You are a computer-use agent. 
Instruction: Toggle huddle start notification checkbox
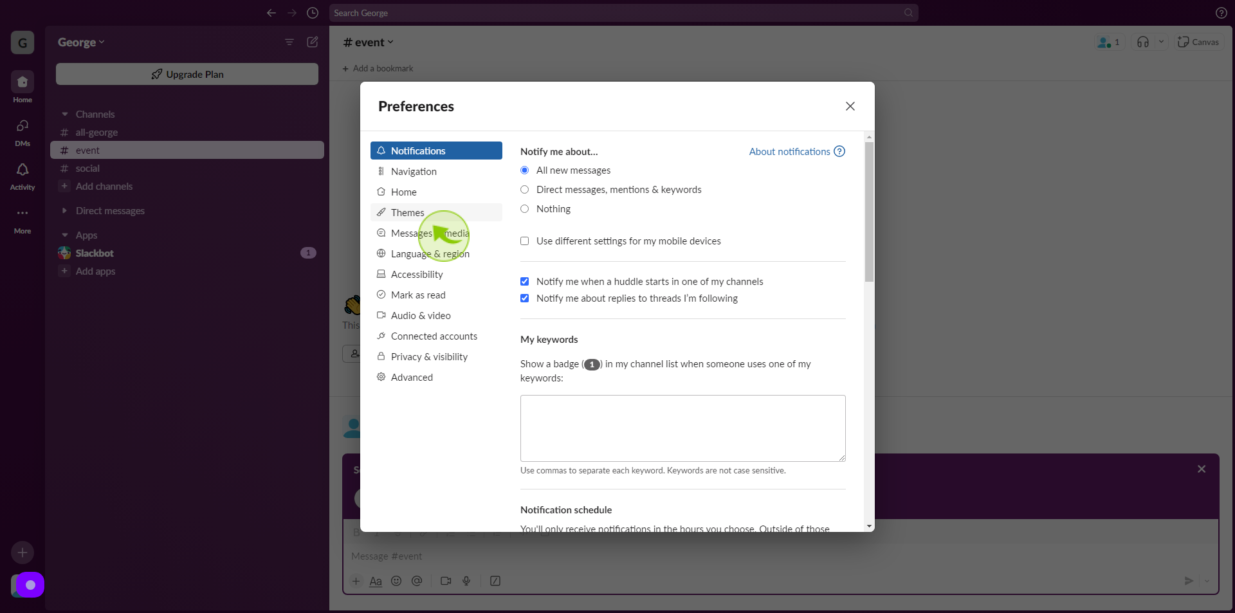click(525, 282)
